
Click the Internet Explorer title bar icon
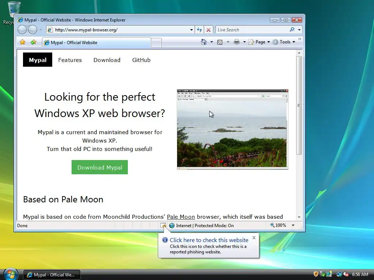tap(20, 20)
